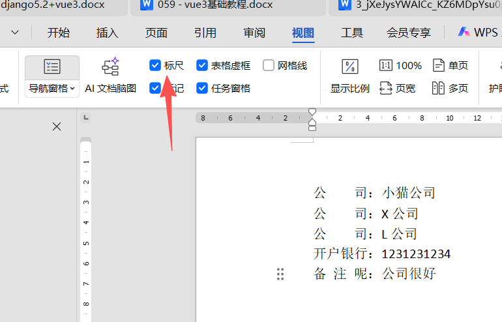
Task: Switch to the 审阅 ribbon tab
Action: click(x=254, y=33)
